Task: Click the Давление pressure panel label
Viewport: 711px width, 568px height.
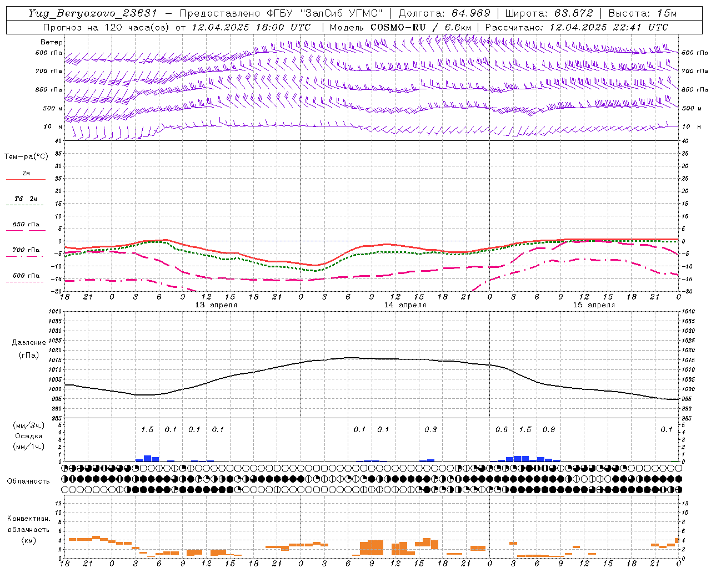Action: pos(29,343)
